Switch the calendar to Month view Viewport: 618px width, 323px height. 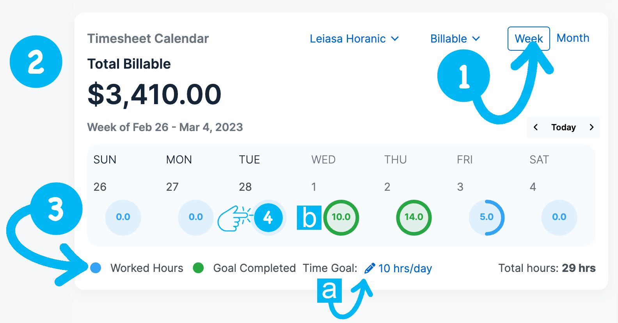click(573, 38)
